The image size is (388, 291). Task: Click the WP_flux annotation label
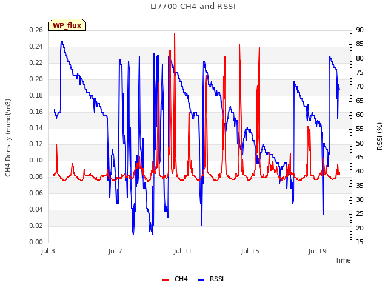coord(67,25)
